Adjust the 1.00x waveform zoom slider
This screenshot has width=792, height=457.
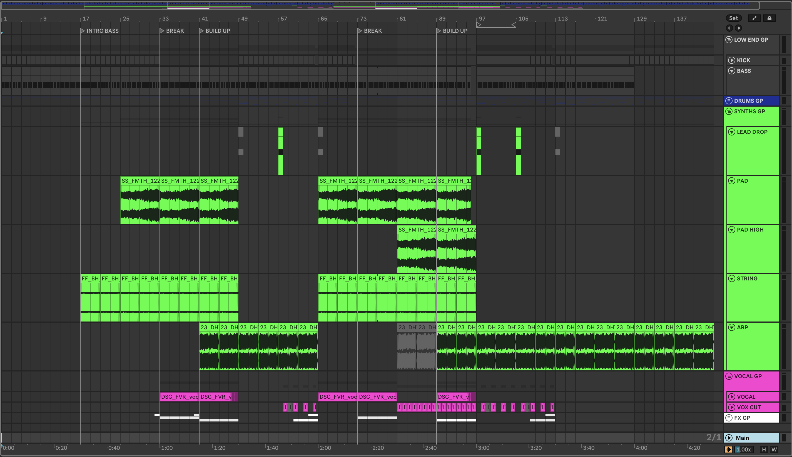tap(743, 450)
